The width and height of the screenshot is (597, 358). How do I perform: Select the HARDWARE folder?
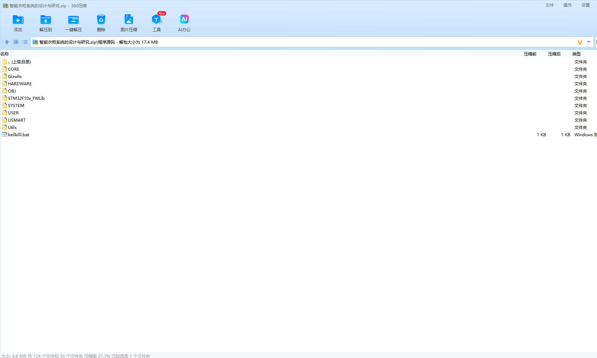(20, 84)
